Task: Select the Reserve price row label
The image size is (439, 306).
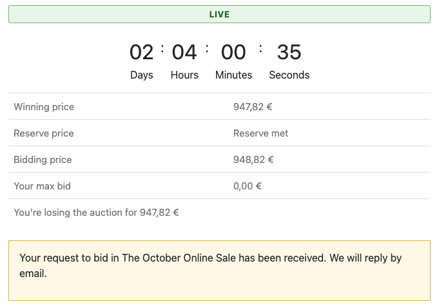Action: 44,133
